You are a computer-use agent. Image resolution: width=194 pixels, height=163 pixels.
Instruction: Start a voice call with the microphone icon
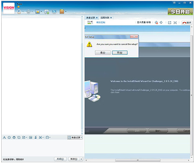tap(28, 12)
